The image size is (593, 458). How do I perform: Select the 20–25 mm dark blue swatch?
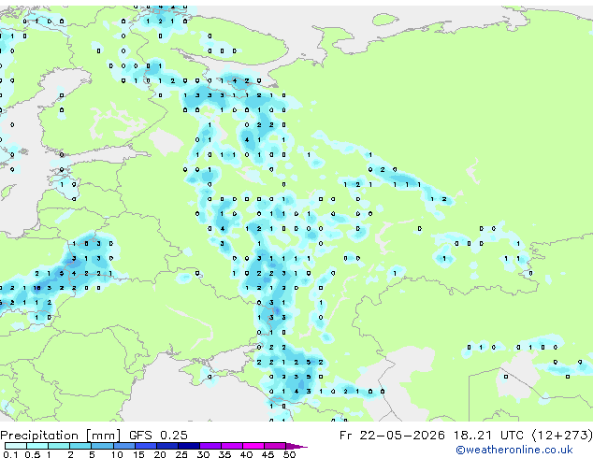[x=167, y=446]
